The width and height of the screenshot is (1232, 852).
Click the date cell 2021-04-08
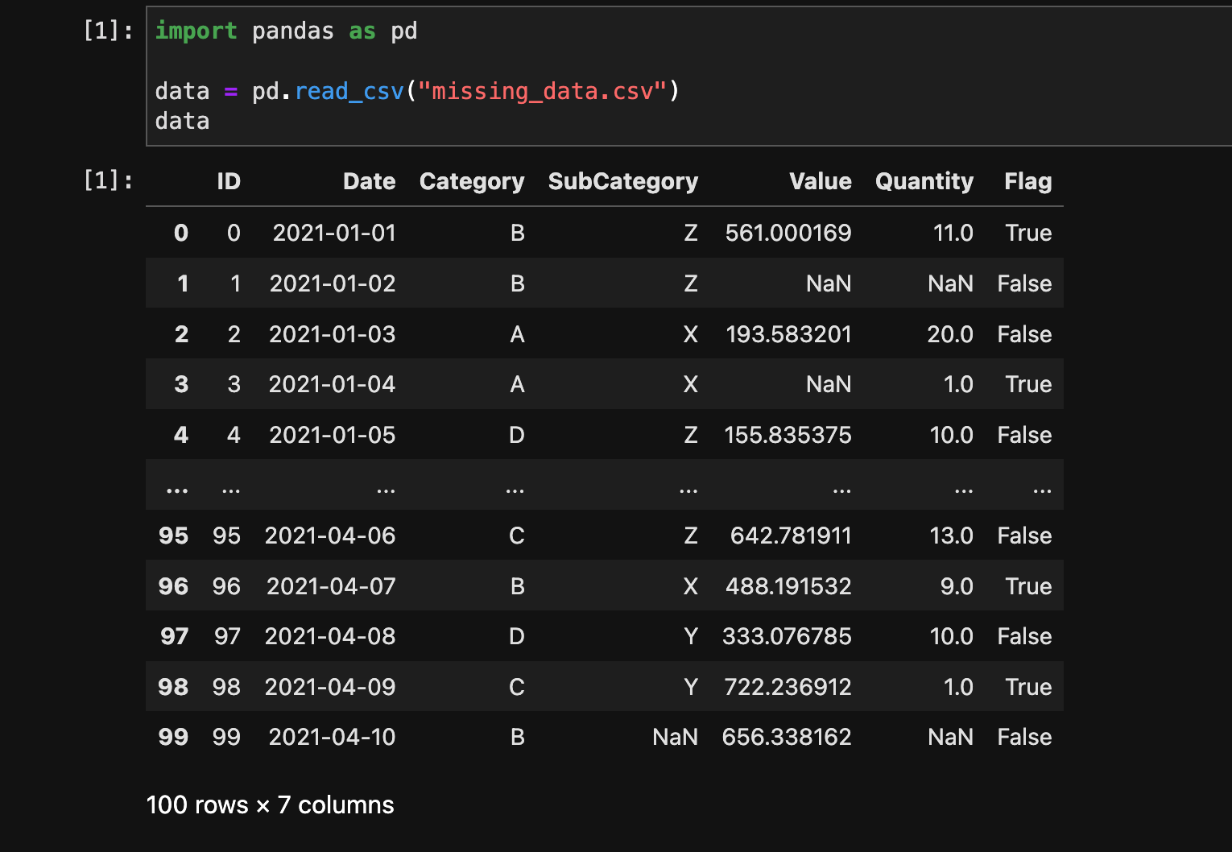pos(330,636)
